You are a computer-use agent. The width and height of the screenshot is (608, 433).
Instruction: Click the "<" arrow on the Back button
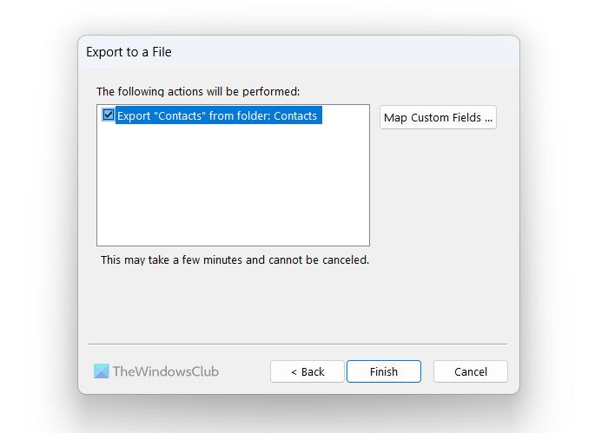click(294, 371)
